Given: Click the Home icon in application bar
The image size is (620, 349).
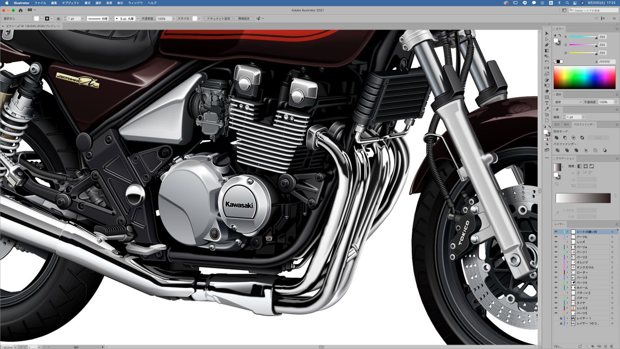Looking at the screenshot, I should tap(21, 10).
